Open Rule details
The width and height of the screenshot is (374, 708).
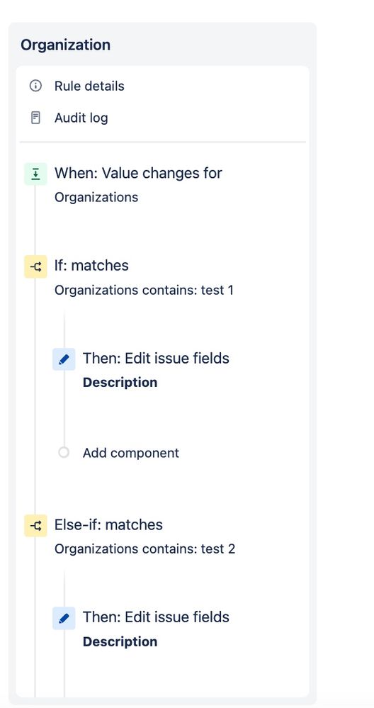point(89,86)
